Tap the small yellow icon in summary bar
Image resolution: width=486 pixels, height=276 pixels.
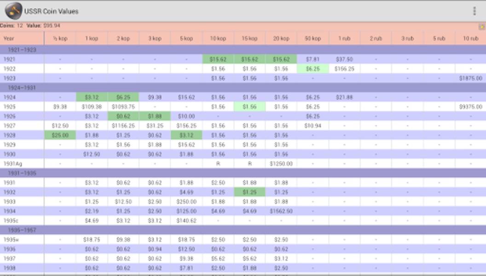pyautogui.click(x=482, y=27)
